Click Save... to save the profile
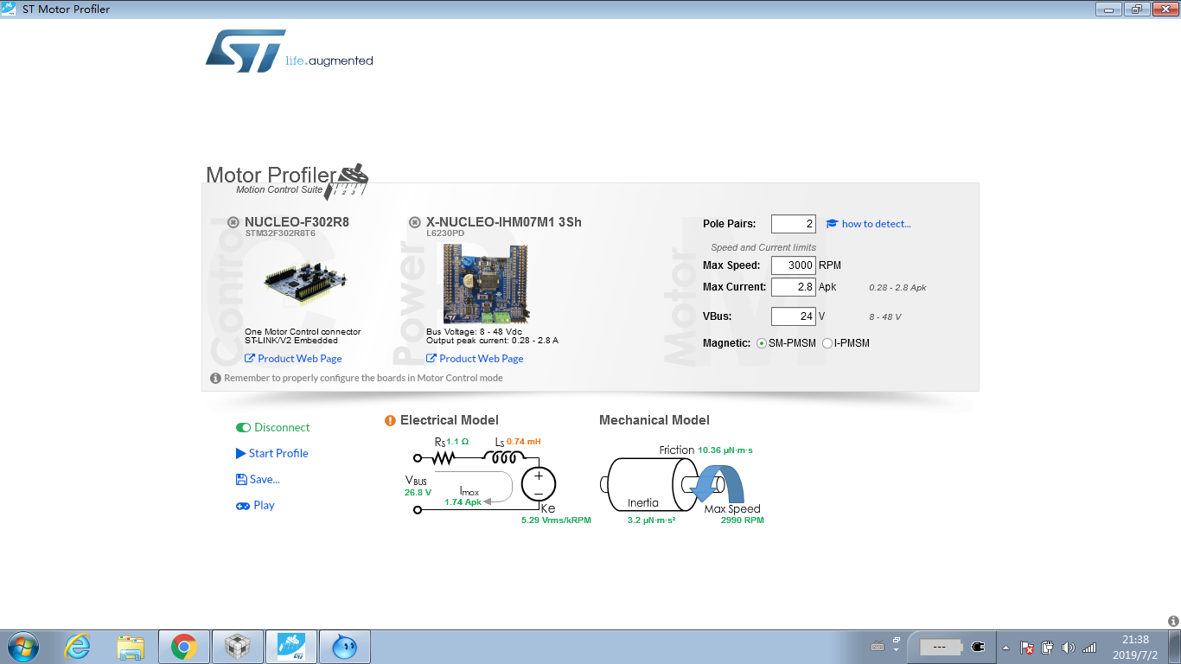The height and width of the screenshot is (664, 1181). click(x=258, y=480)
